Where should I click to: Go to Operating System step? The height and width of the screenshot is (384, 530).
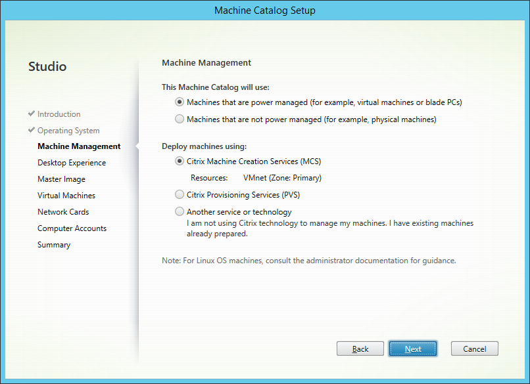click(68, 131)
